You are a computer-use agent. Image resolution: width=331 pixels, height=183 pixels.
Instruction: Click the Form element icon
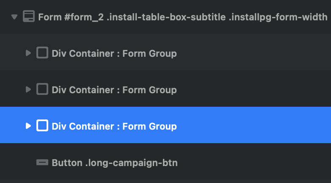[28, 17]
